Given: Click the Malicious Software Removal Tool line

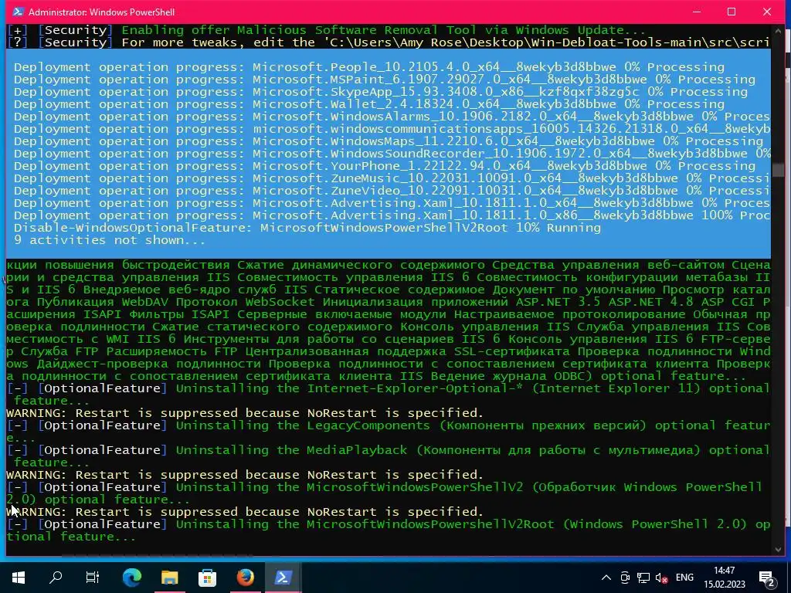Looking at the screenshot, I should (327, 30).
